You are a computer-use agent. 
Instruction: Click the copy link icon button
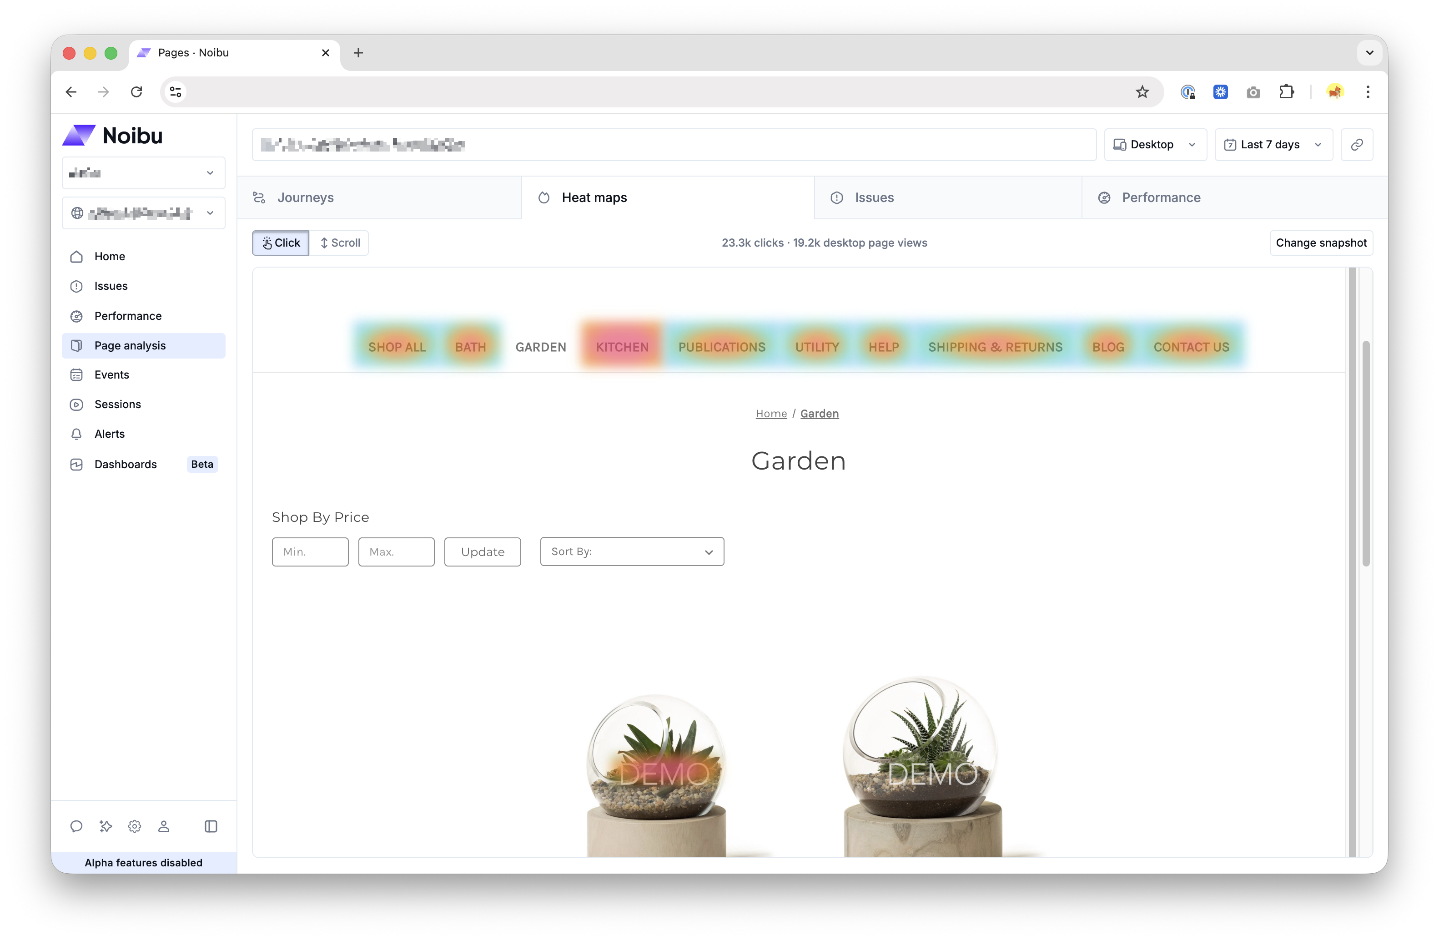[1356, 145]
